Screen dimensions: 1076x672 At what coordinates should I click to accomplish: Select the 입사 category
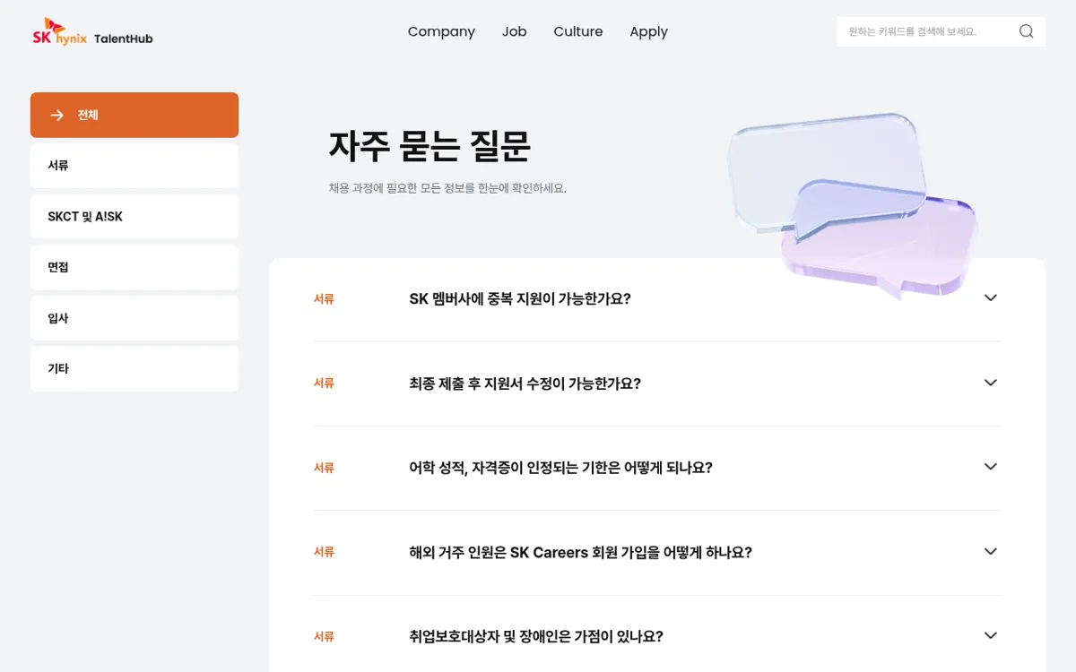(x=134, y=318)
